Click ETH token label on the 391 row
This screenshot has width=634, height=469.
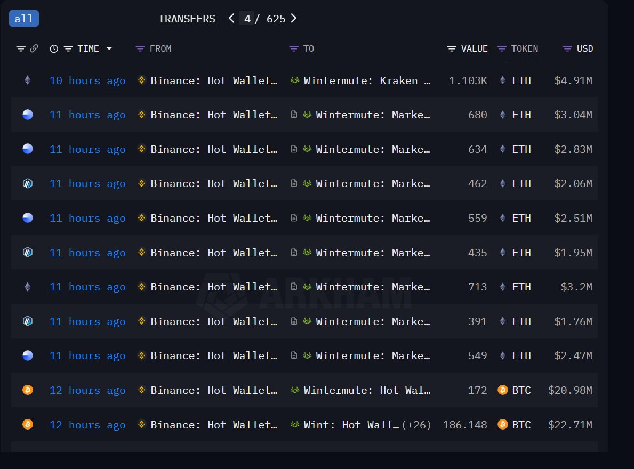click(521, 321)
